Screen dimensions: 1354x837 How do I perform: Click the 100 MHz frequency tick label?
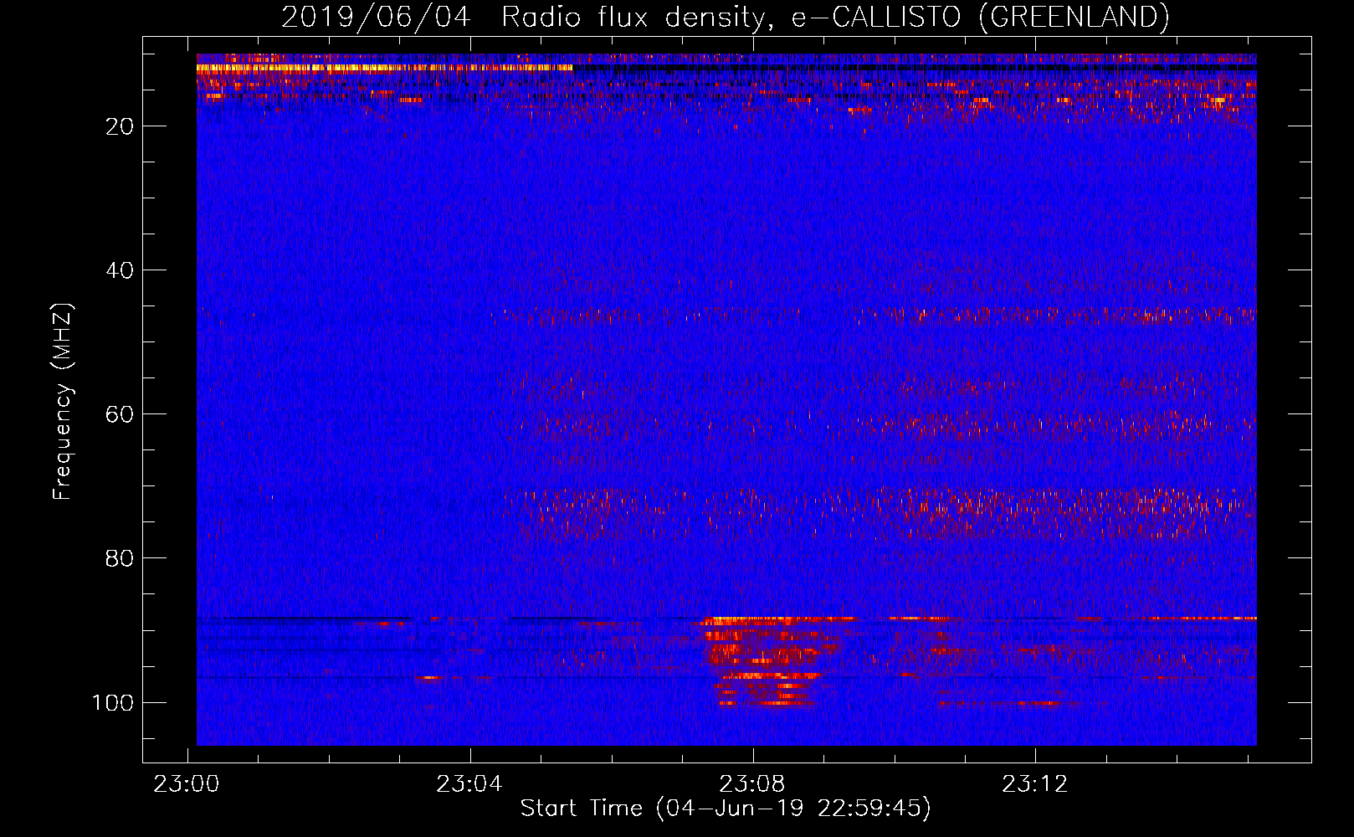[113, 702]
